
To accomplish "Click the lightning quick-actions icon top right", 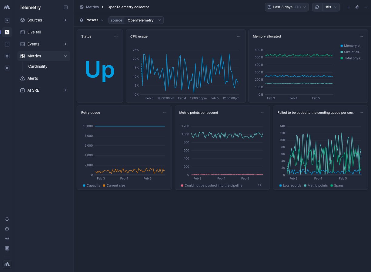I will tap(357, 7).
